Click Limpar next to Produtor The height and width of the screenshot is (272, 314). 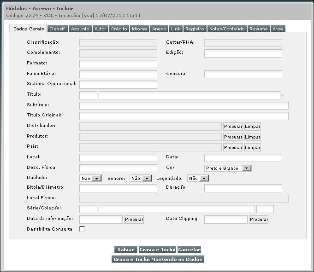pos(253,137)
